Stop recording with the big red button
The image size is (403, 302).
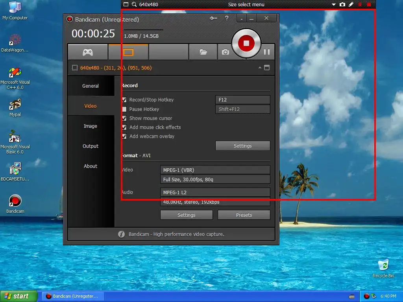(246, 43)
